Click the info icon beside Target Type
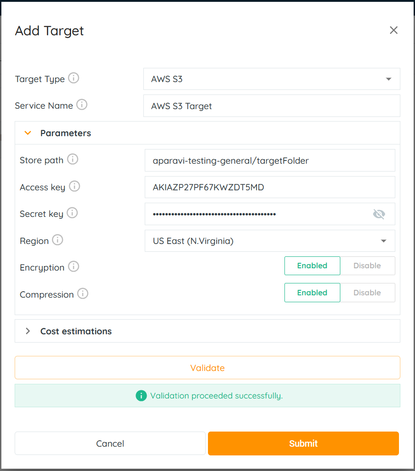This screenshot has height=471, width=415. (x=74, y=78)
